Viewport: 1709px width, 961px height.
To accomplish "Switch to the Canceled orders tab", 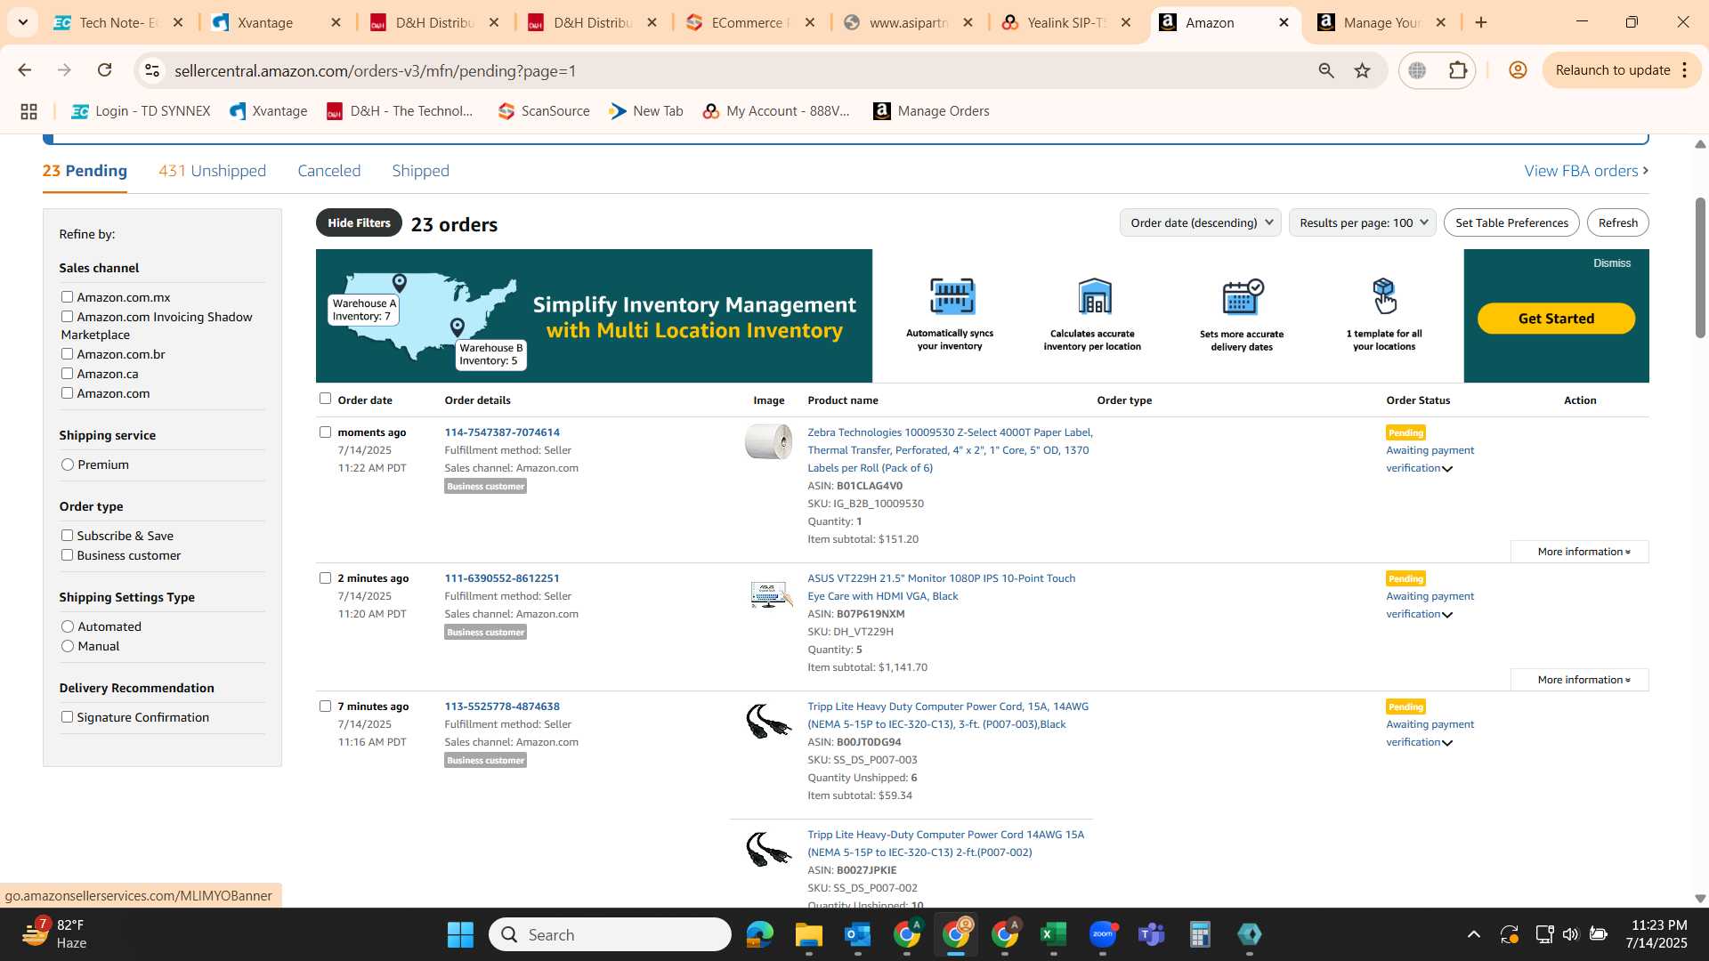I will click(x=328, y=171).
